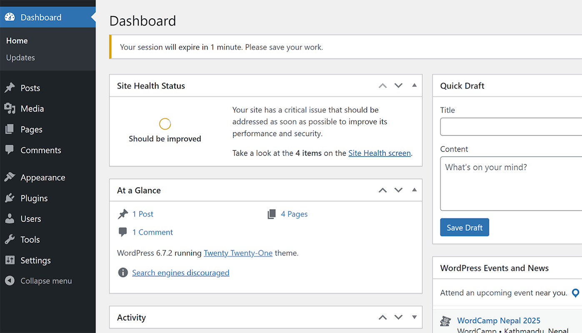Click the Appearance paintbrush icon
The image size is (582, 333).
point(10,177)
